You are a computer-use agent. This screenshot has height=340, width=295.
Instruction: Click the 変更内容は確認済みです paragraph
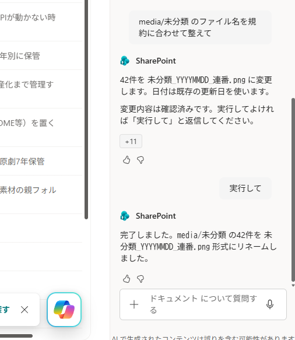point(197,115)
